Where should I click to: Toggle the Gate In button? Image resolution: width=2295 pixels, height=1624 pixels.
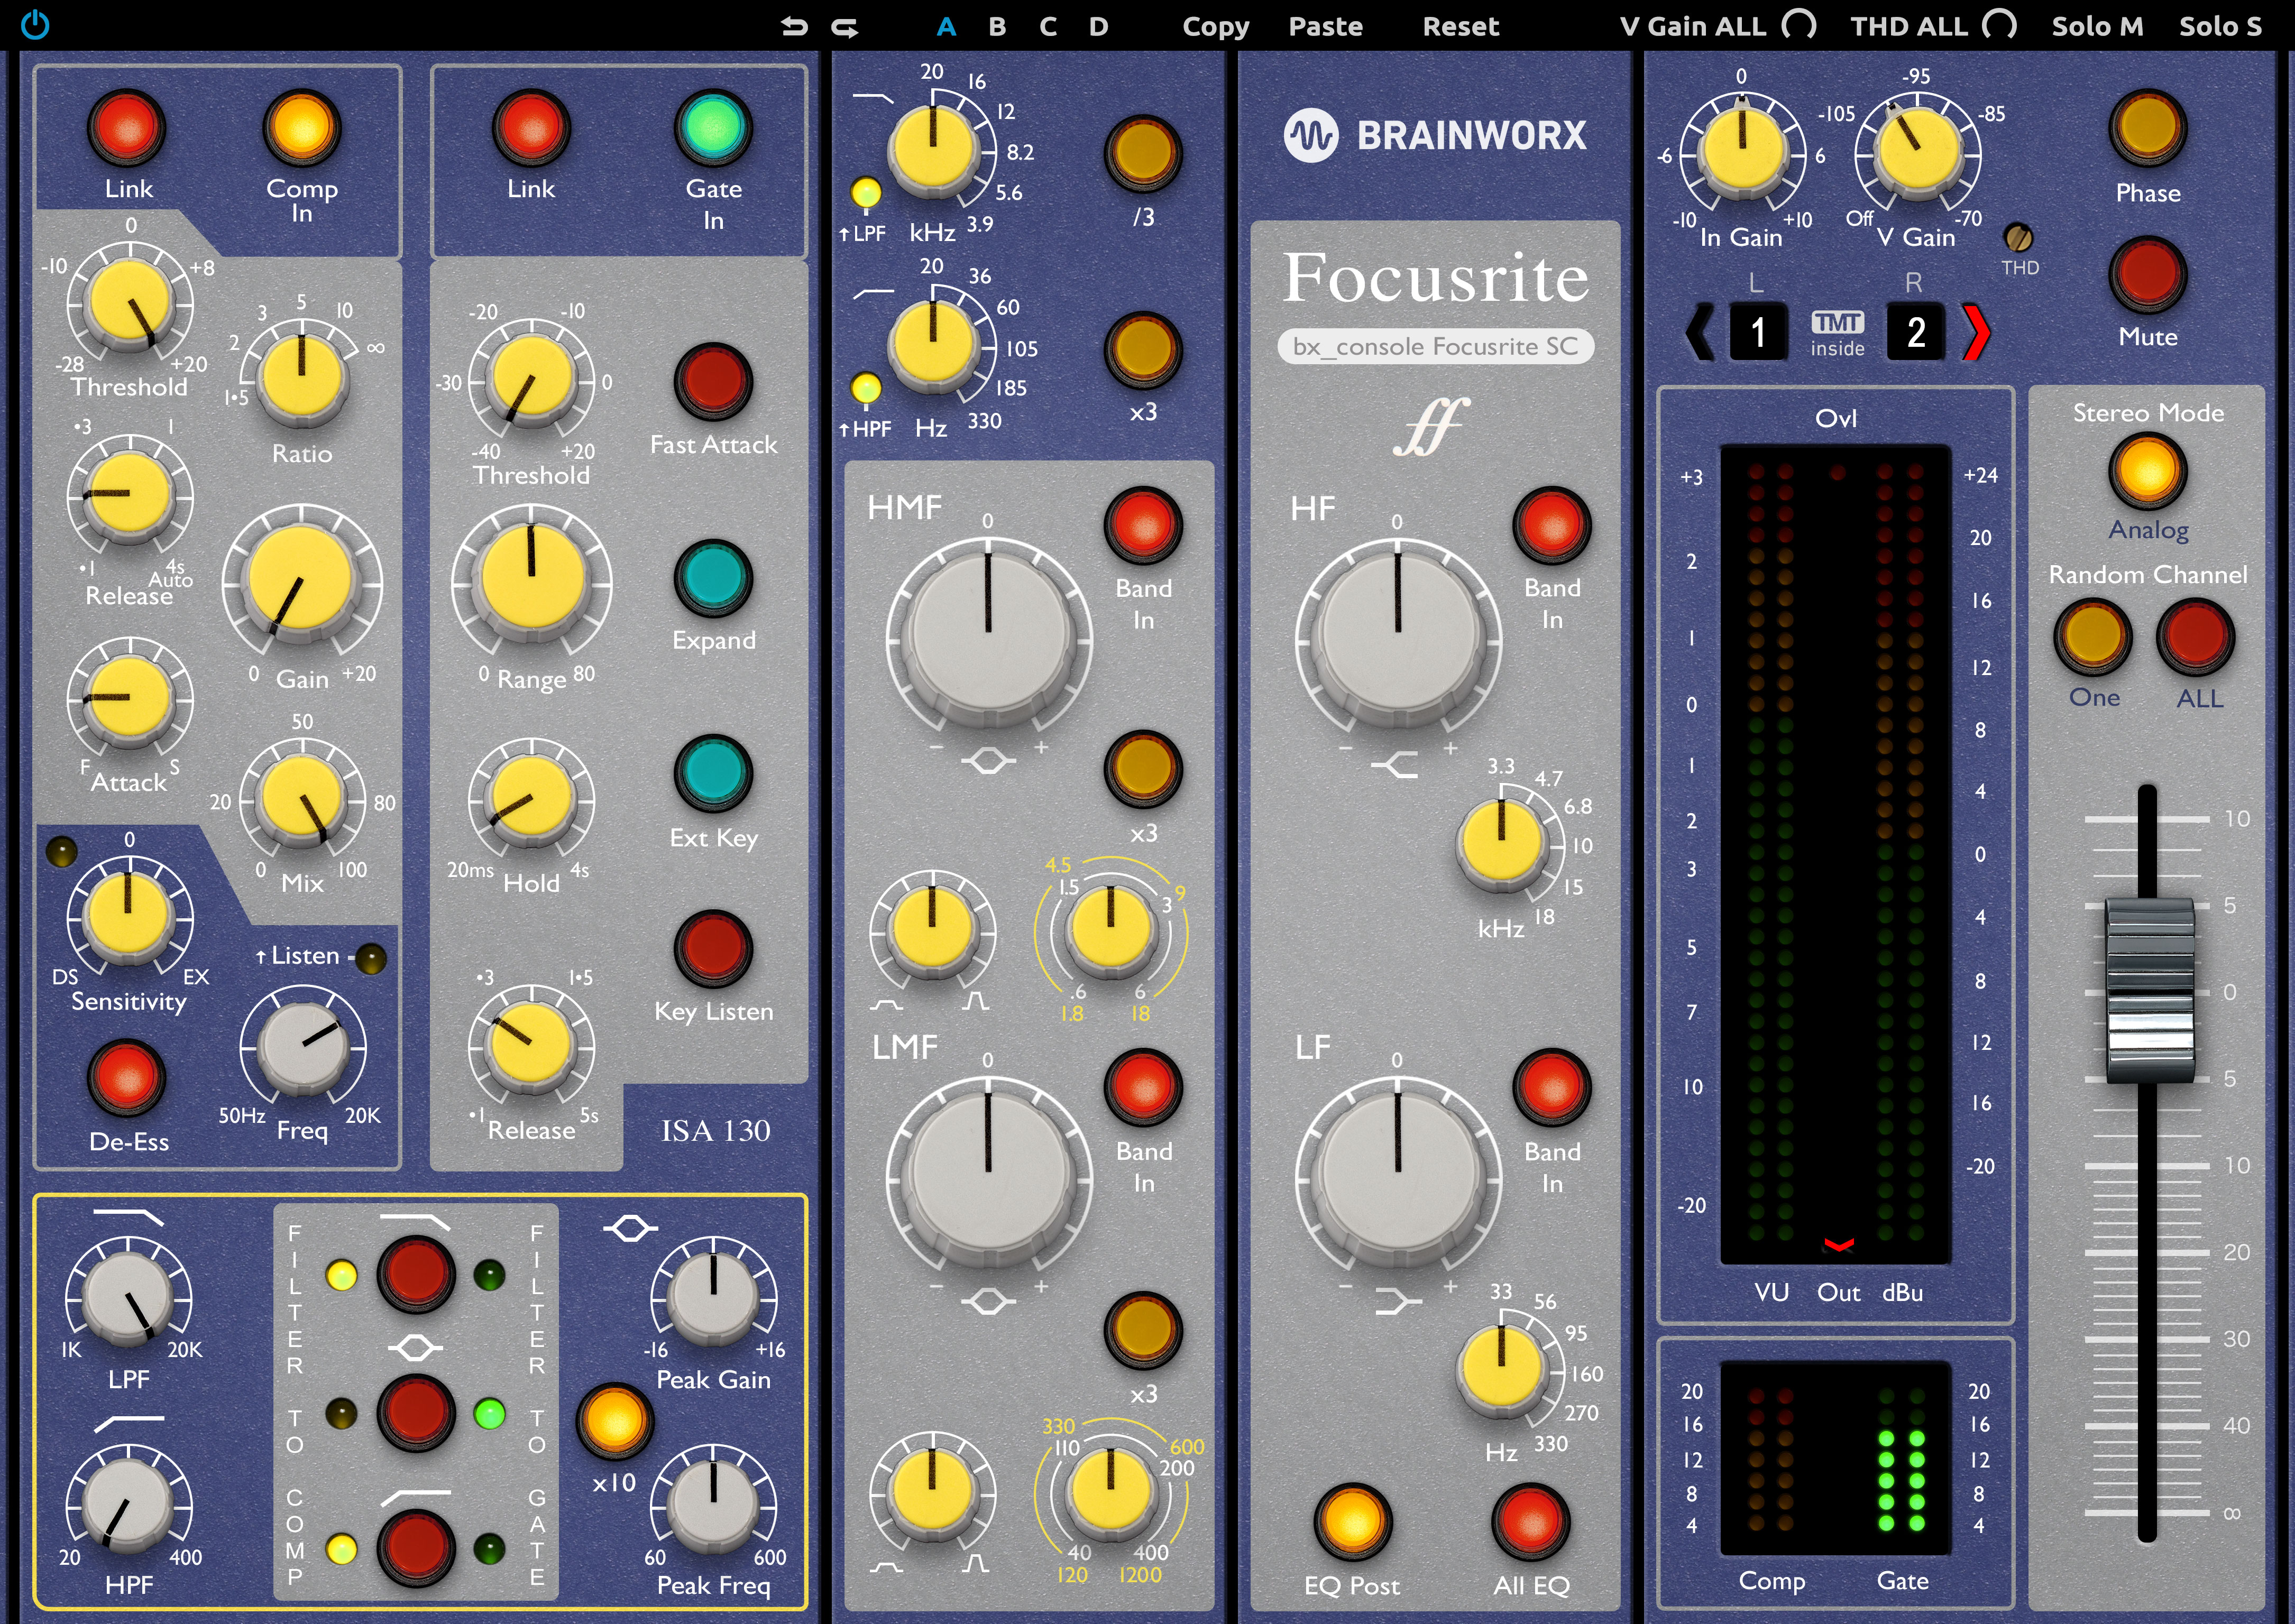[714, 127]
